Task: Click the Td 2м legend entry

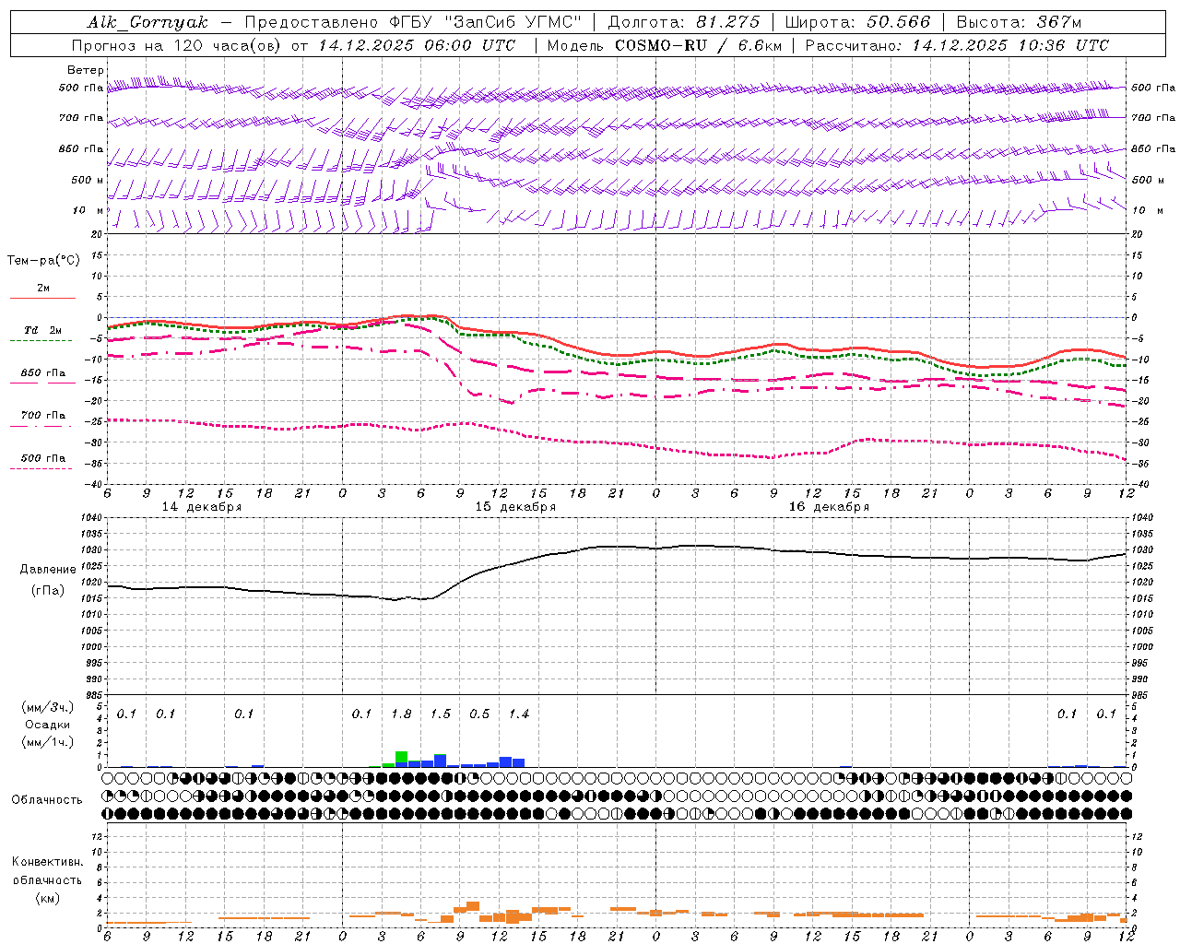Action: (42, 330)
